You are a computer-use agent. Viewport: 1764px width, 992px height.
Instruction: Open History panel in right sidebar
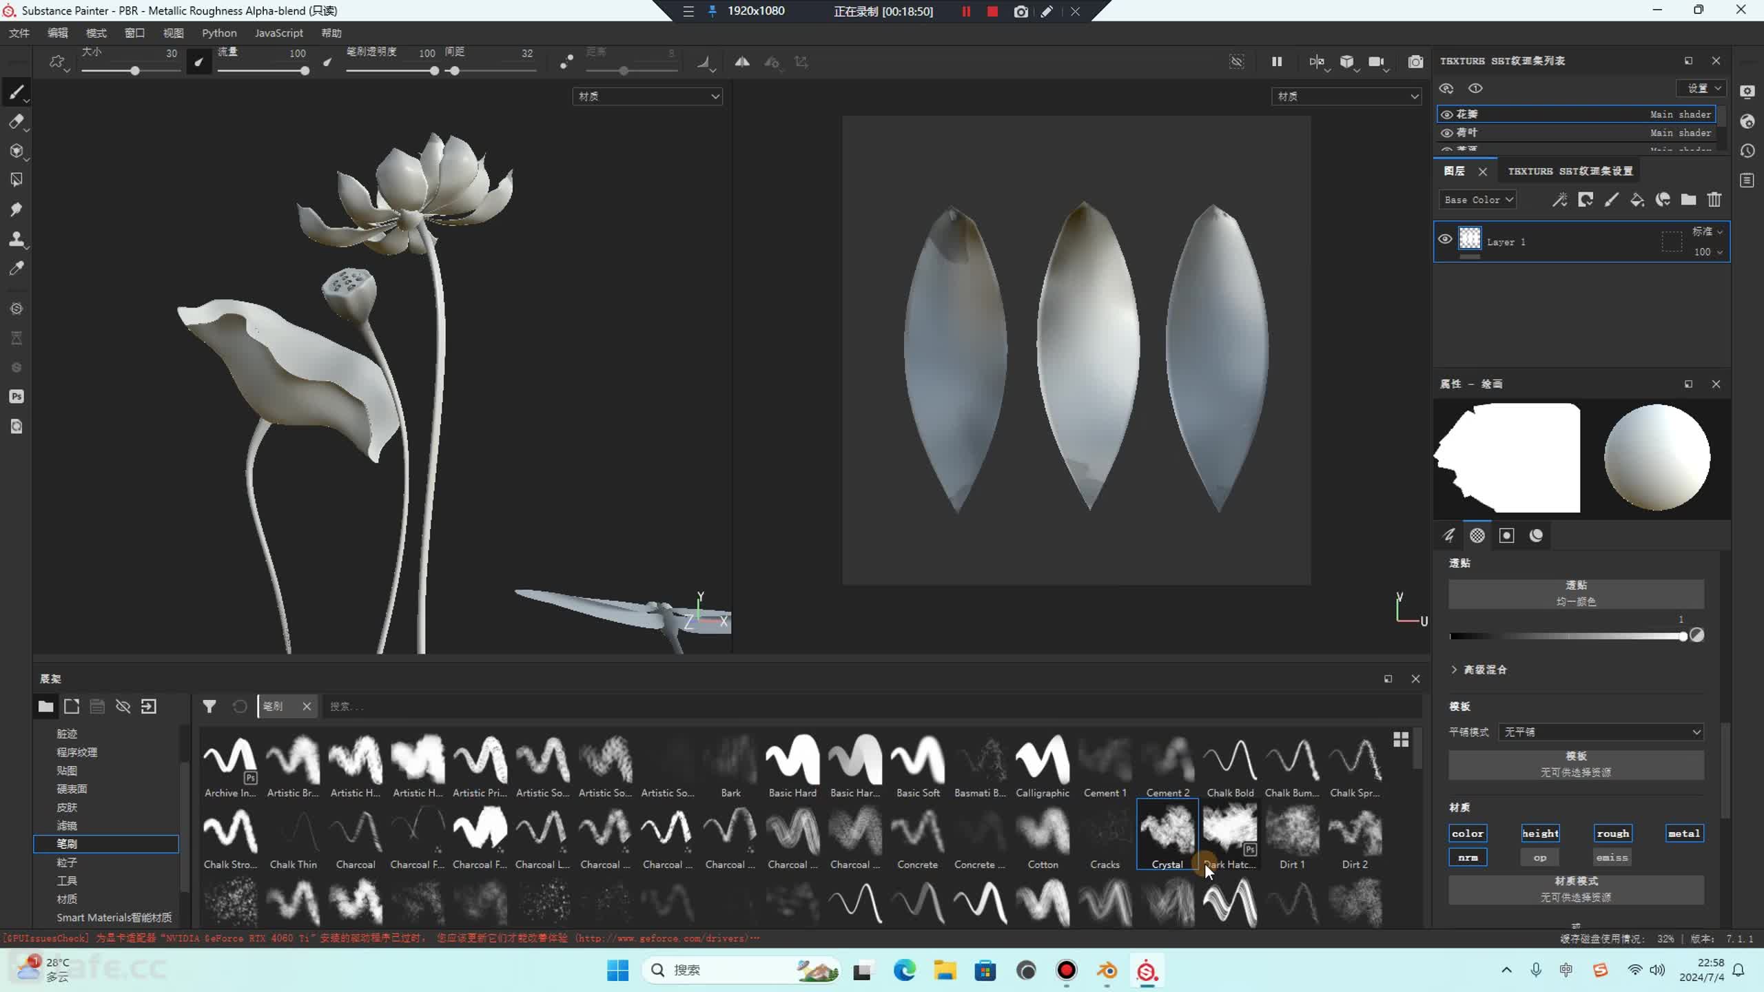click(1747, 151)
